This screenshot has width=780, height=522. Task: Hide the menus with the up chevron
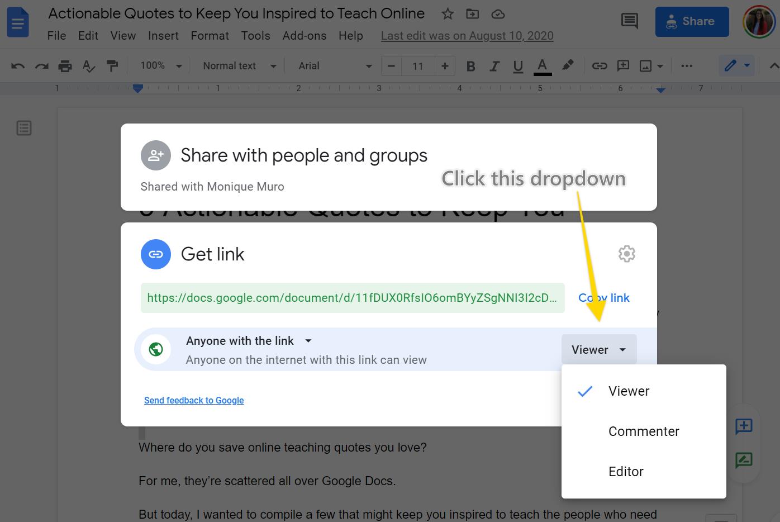click(x=773, y=66)
